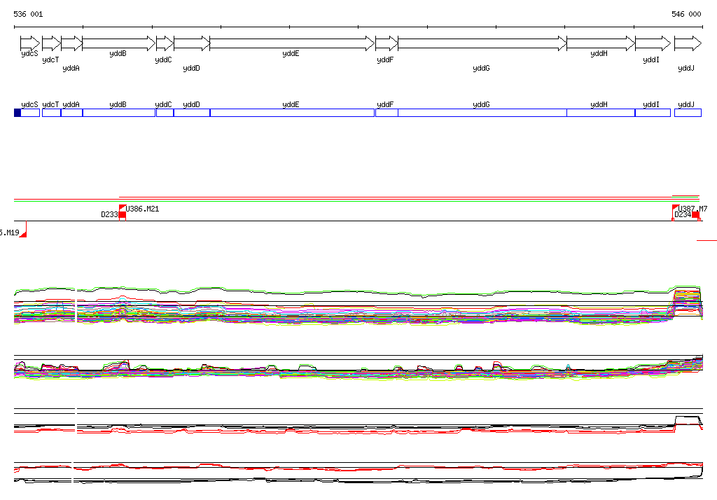Select the yddA blue segment box
Screen dimensions: 717x500
point(72,113)
